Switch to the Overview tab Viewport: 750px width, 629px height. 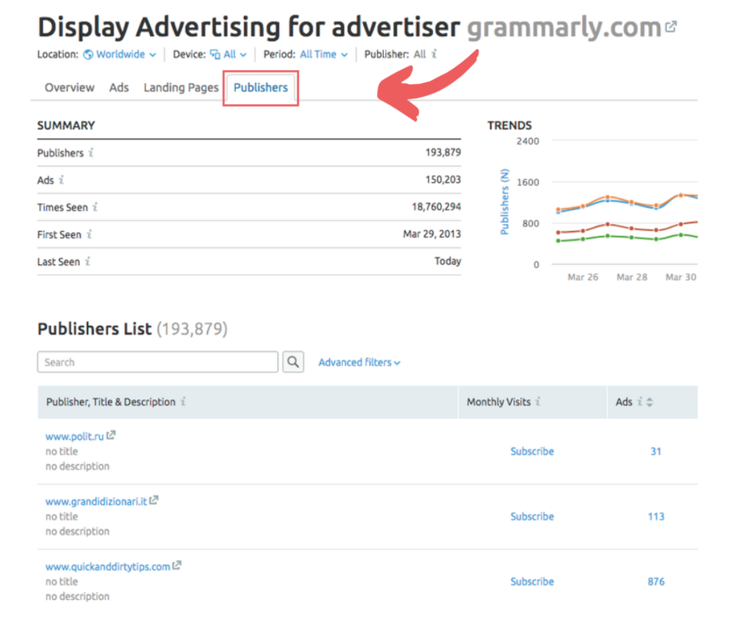(x=70, y=87)
